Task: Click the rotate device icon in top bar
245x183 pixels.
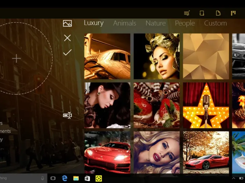Action: pyautogui.click(x=202, y=13)
